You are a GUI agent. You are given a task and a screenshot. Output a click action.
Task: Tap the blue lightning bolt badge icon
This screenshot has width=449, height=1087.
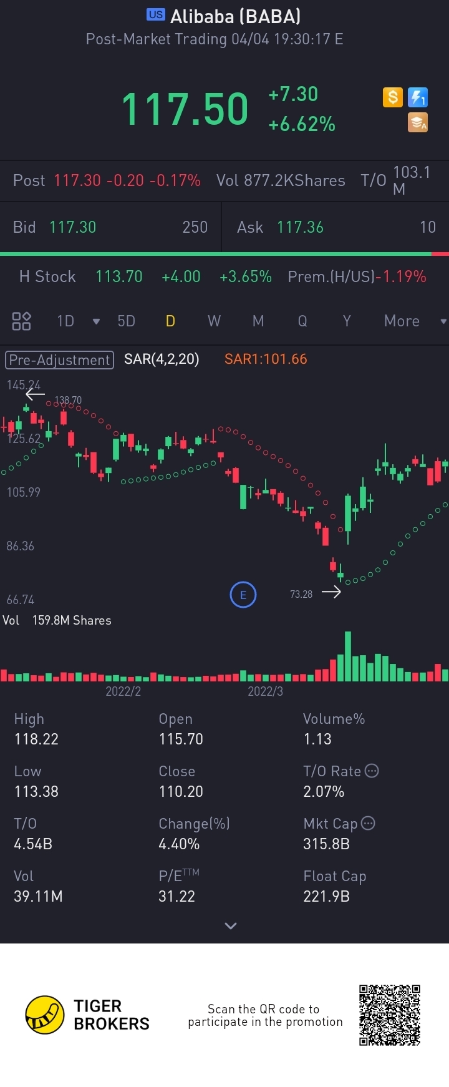tap(417, 97)
